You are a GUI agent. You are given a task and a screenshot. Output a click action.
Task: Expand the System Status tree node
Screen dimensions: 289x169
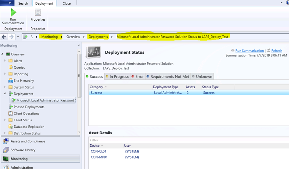point(5,87)
